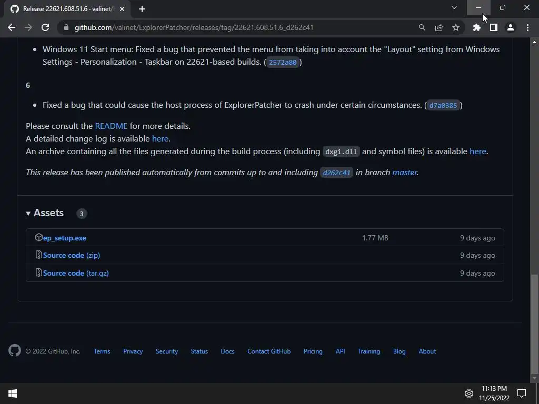This screenshot has width=539, height=404.
Task: Open commit d7a0385
Action: pos(443,105)
